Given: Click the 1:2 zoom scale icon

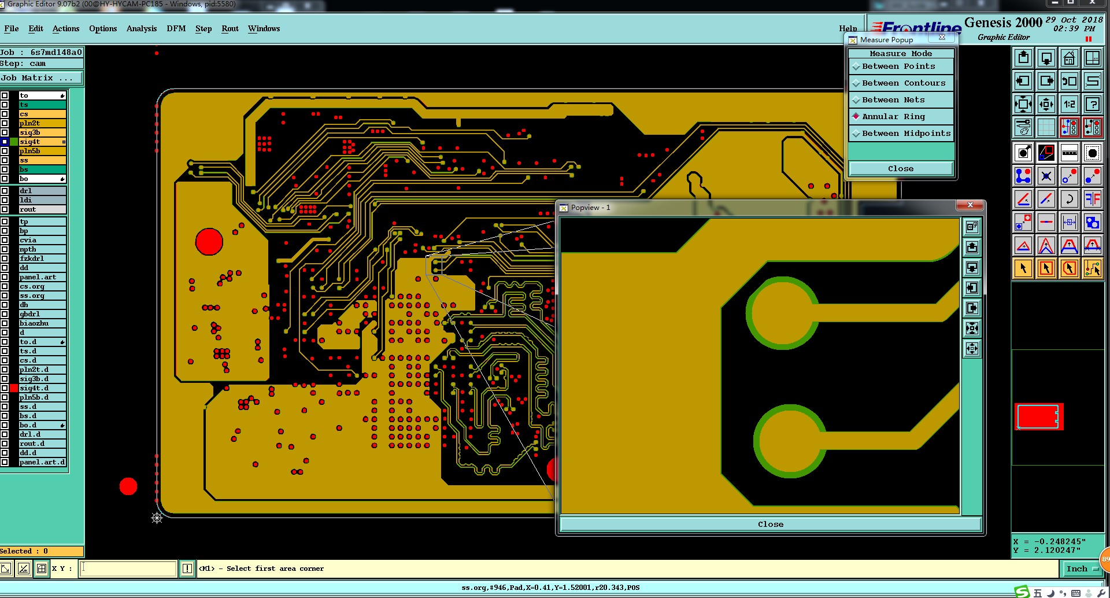Looking at the screenshot, I should 1069,104.
